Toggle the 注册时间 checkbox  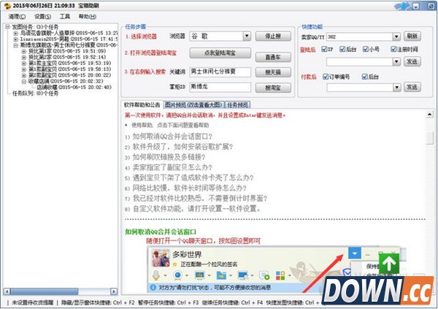393,49
